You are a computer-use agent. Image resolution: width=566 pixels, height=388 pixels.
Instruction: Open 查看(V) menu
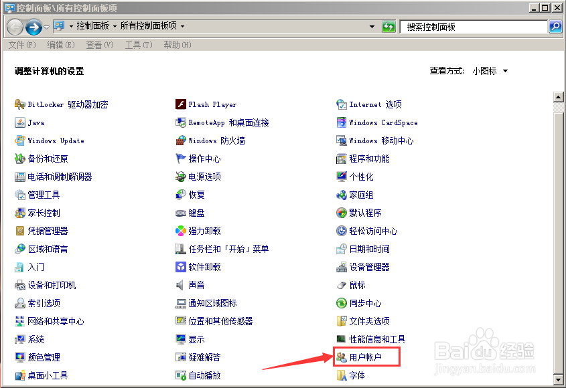point(100,45)
